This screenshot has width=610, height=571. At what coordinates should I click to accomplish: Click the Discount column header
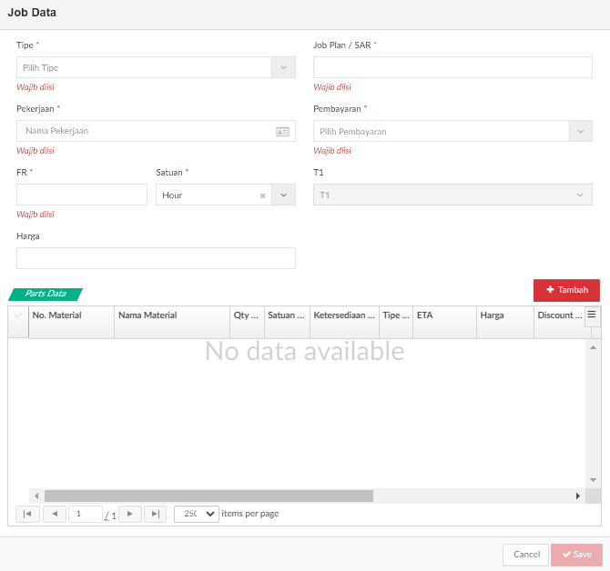pyautogui.click(x=559, y=322)
